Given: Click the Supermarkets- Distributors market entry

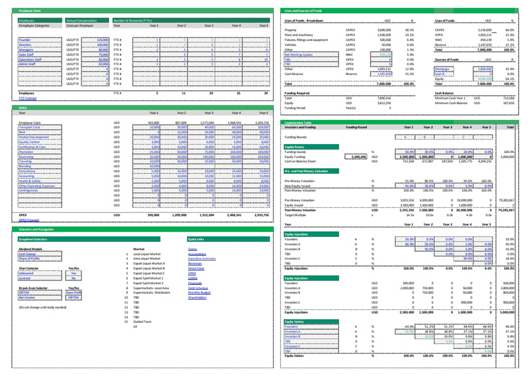Looking at the screenshot, I should [x=152, y=293].
